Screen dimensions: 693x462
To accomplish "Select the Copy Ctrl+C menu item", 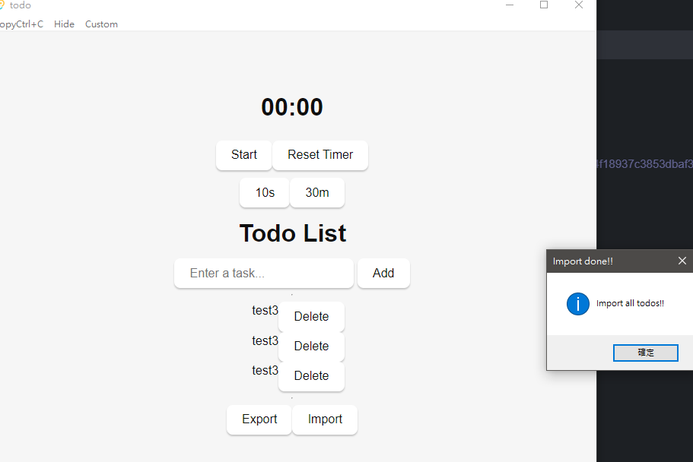I will [x=21, y=24].
